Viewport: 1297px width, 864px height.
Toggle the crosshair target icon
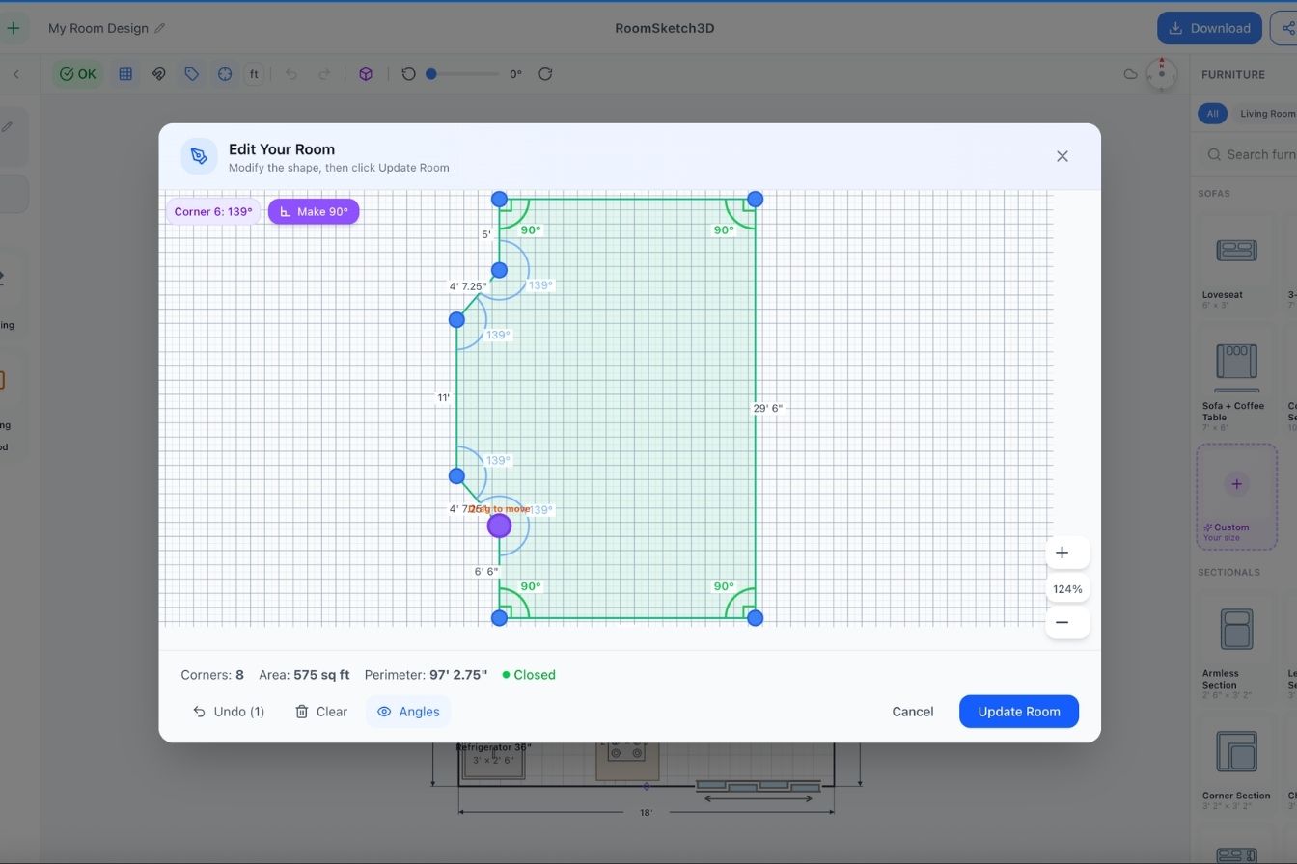(x=225, y=74)
